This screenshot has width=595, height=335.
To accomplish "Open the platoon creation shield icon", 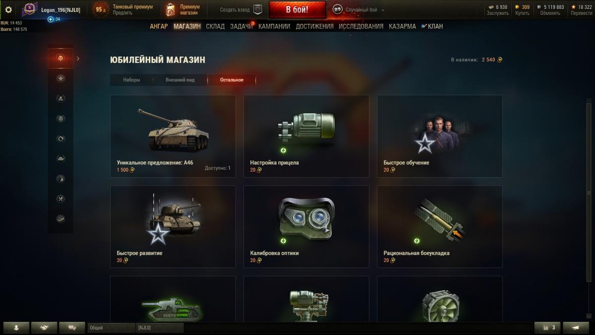I will [x=257, y=9].
